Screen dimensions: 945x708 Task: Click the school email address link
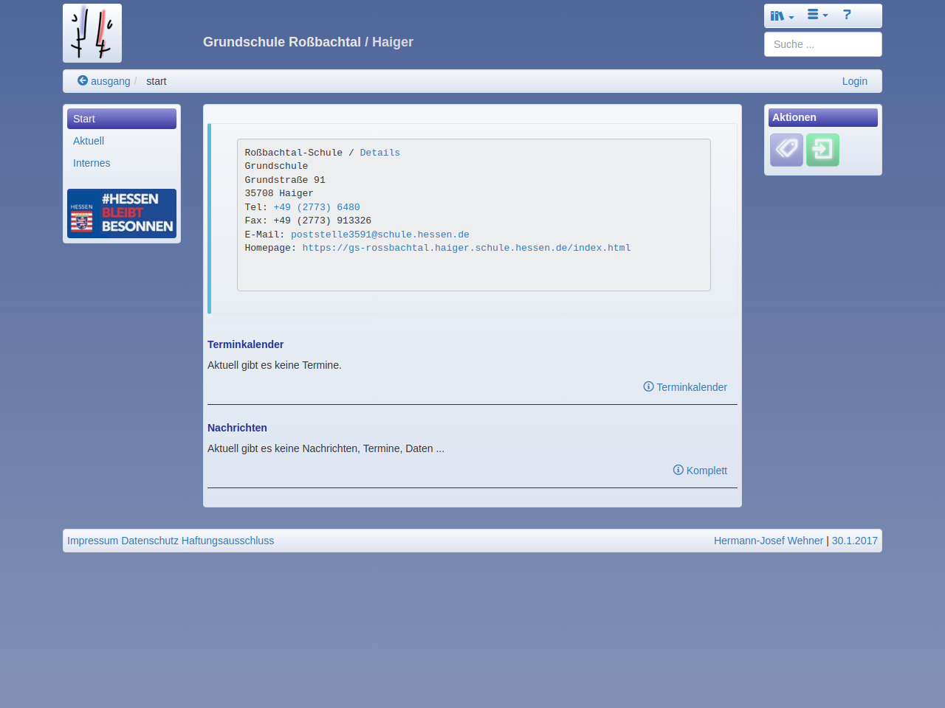pos(379,235)
